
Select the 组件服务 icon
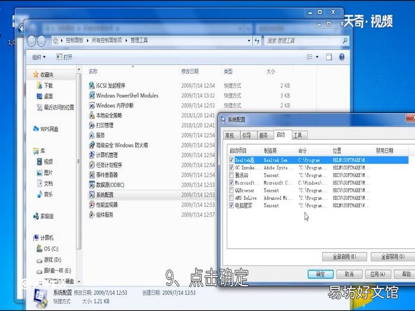click(91, 214)
